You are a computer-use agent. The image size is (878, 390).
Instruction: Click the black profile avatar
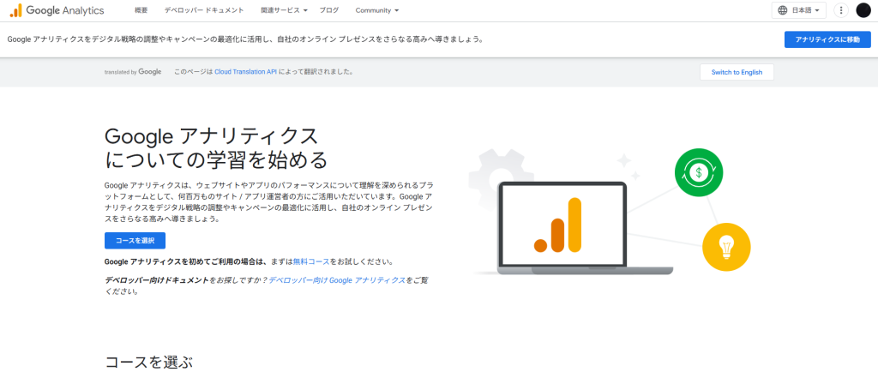(863, 10)
